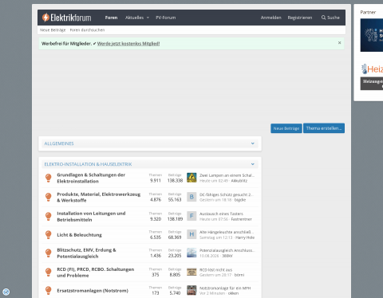The image size is (383, 298).
Task: Click timestamp Heute um 07:56
Action: pyautogui.click(x=214, y=219)
